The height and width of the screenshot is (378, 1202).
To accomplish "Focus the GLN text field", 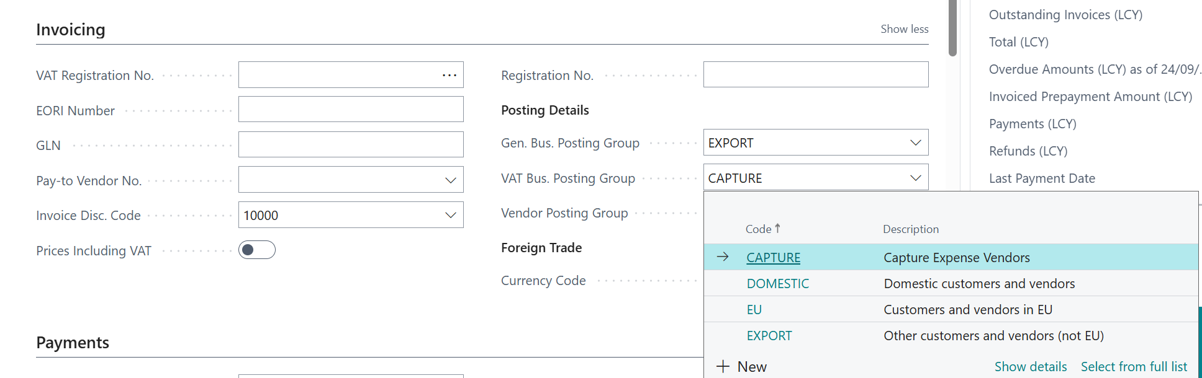I will (x=351, y=145).
